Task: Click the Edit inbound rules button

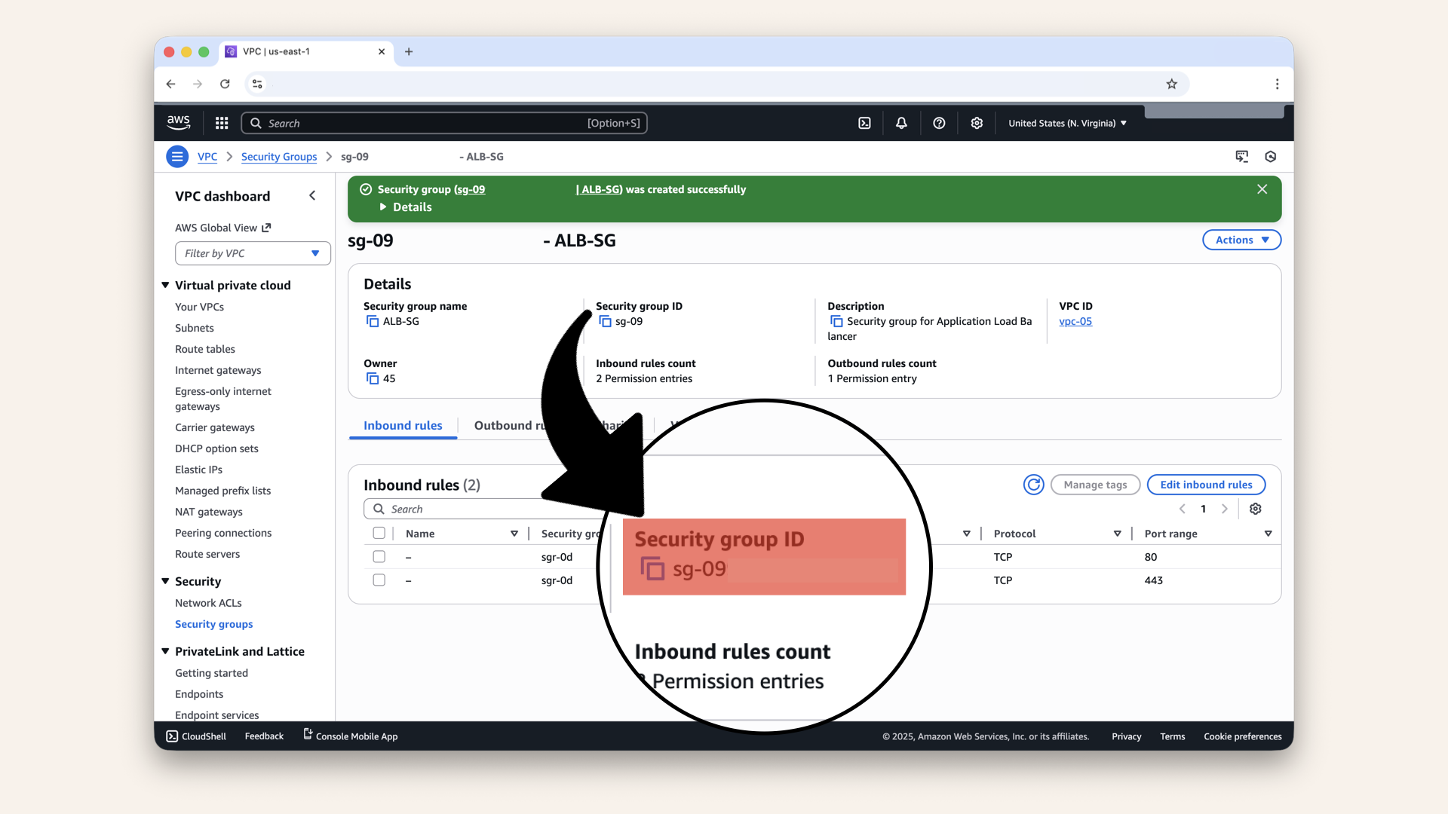Action: [x=1206, y=485]
